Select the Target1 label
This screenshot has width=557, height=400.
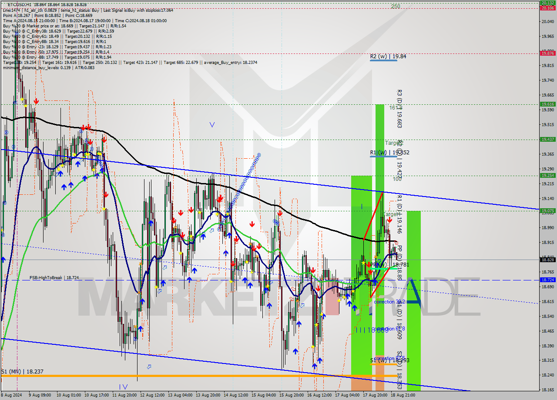(x=392, y=214)
